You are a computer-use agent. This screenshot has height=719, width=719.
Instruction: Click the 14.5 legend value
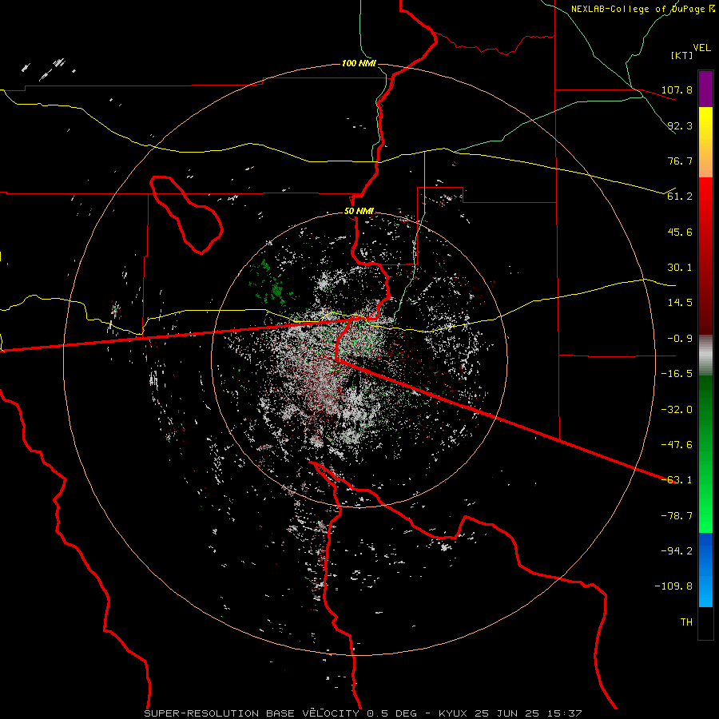tap(680, 303)
